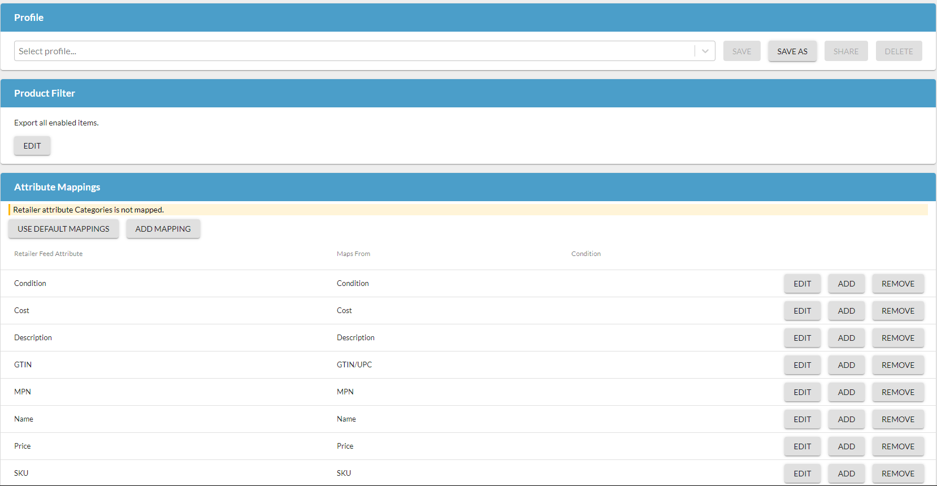
Task: Remove the Description attribute mapping
Action: click(x=897, y=338)
